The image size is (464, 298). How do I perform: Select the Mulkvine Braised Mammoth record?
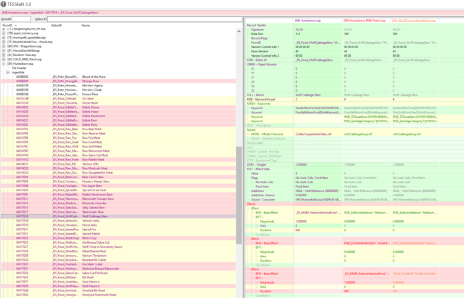point(118,269)
